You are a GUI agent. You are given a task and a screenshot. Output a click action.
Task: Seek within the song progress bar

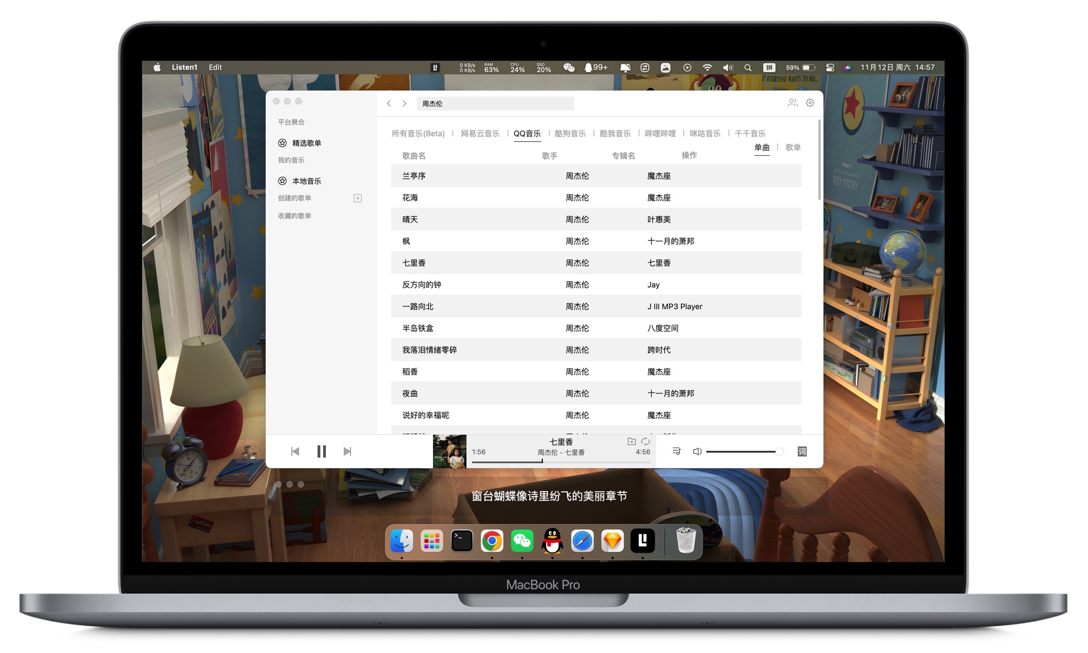coord(561,462)
